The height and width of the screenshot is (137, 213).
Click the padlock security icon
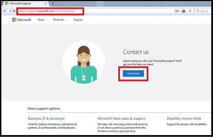pos(14,11)
